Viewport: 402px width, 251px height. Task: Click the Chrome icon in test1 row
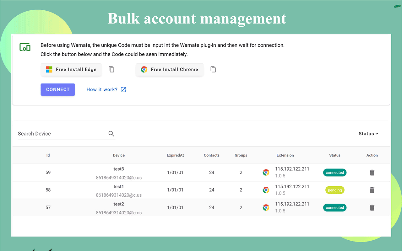point(266,190)
